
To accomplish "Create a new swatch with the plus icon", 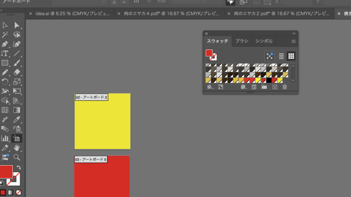I will tap(275, 87).
